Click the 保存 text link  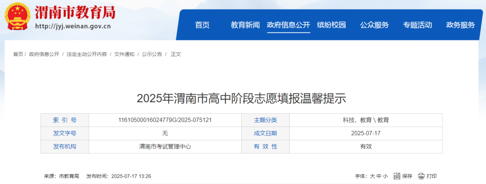click(407, 176)
